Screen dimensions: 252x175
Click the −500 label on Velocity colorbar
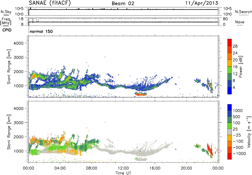(x=238, y=147)
